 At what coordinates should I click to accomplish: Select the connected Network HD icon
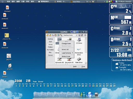59,61
